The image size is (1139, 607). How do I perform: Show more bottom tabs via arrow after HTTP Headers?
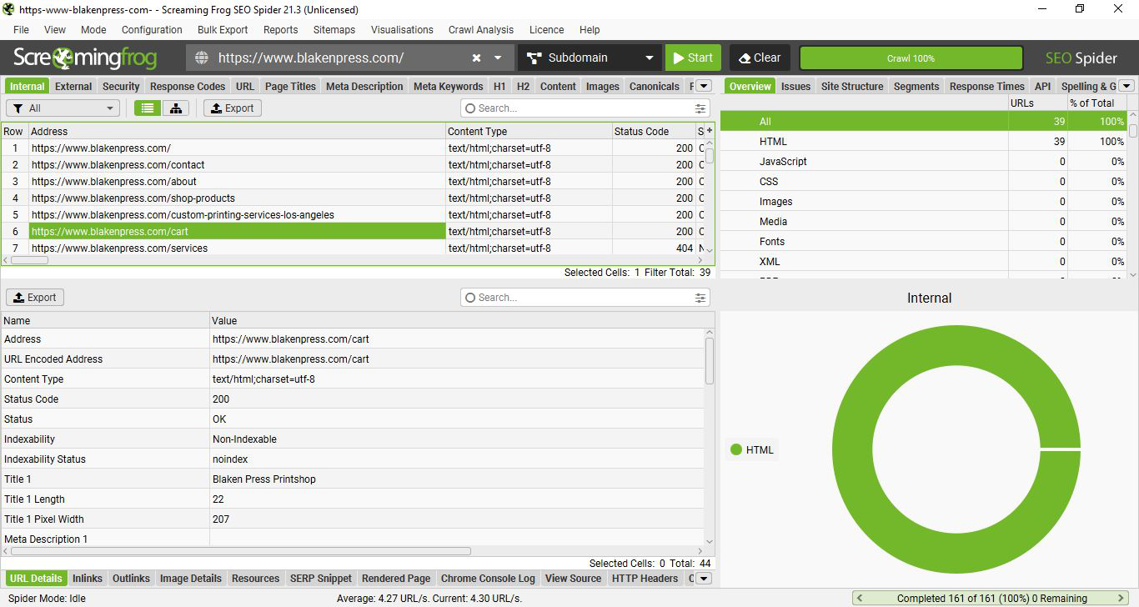(703, 579)
